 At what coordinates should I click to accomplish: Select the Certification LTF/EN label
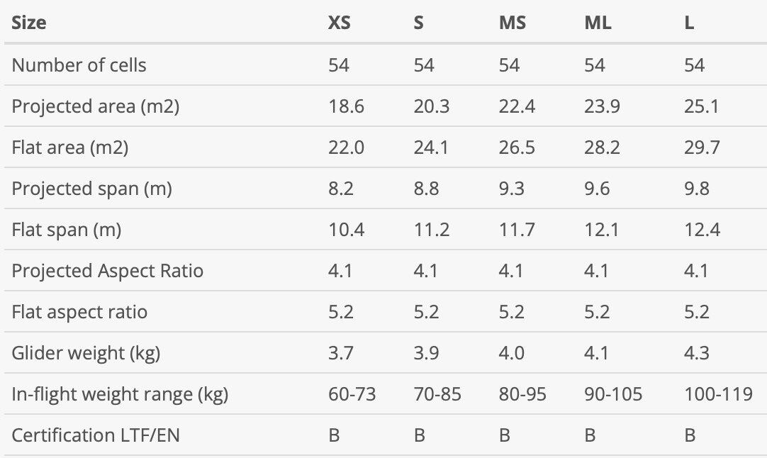click(x=96, y=435)
